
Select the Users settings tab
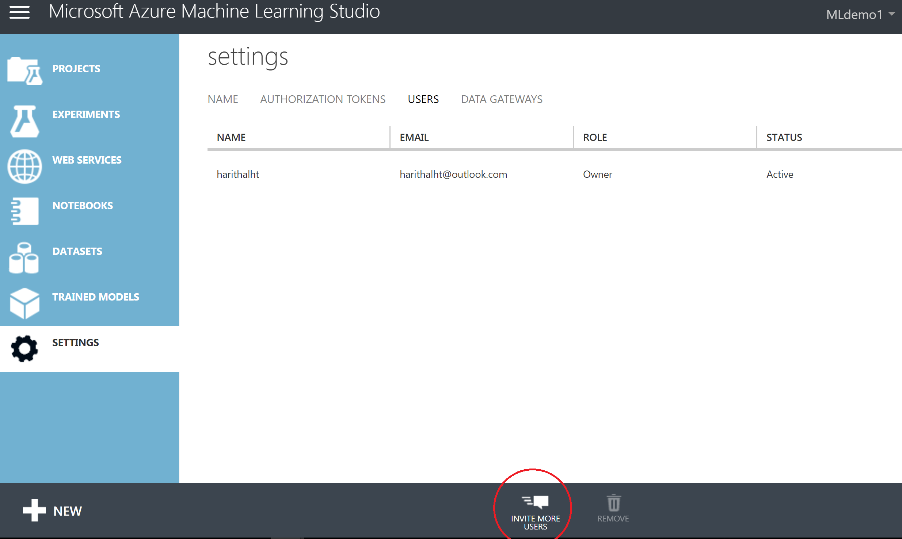(x=423, y=99)
